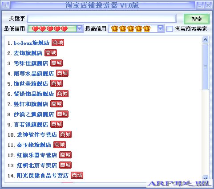Screen dimensions: 214x189
Task: Open the 阳光保健食品专营店 shop link
Action: [x=43, y=176]
